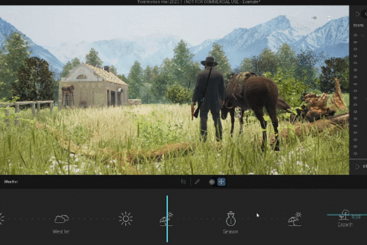Click the viewport icon left of eye icon
This screenshot has height=245, width=367.
(314, 18)
